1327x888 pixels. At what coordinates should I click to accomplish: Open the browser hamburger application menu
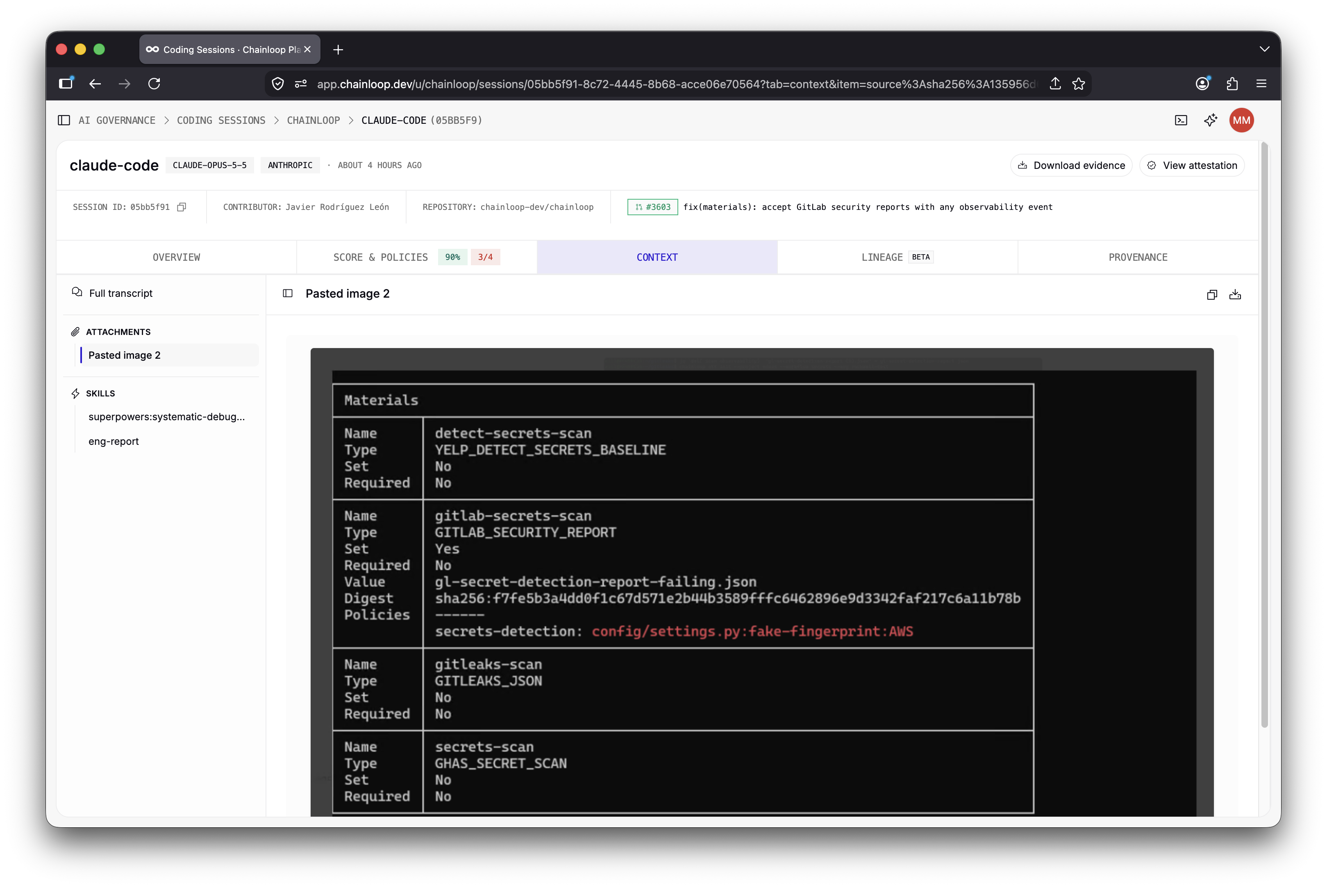click(1261, 84)
